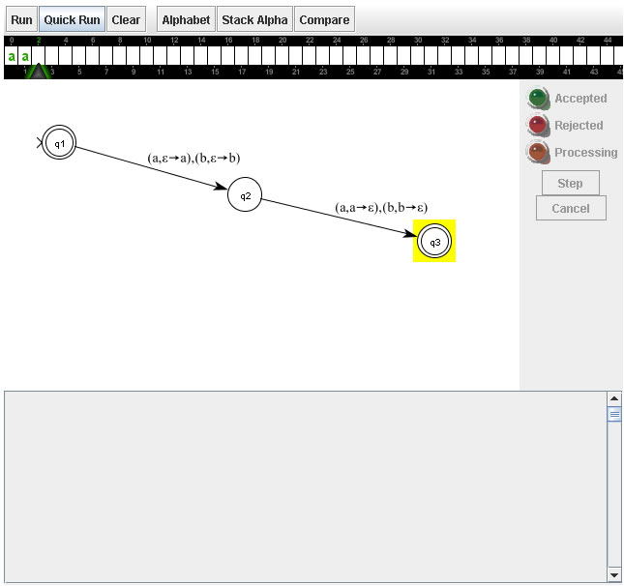Open the Stack Alpha settings
Screen dimensions: 624x586
254,19
